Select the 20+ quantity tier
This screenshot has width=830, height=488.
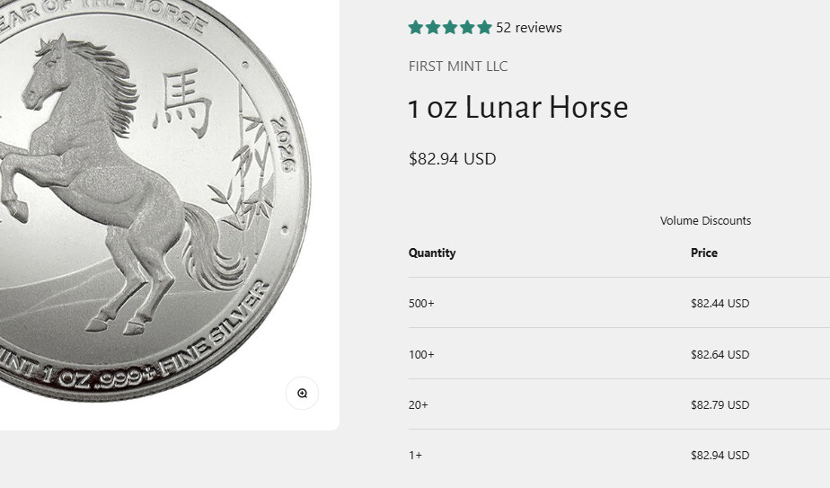coord(419,405)
